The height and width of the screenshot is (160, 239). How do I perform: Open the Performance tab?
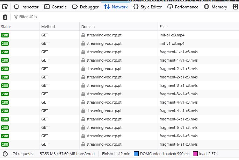click(x=183, y=7)
